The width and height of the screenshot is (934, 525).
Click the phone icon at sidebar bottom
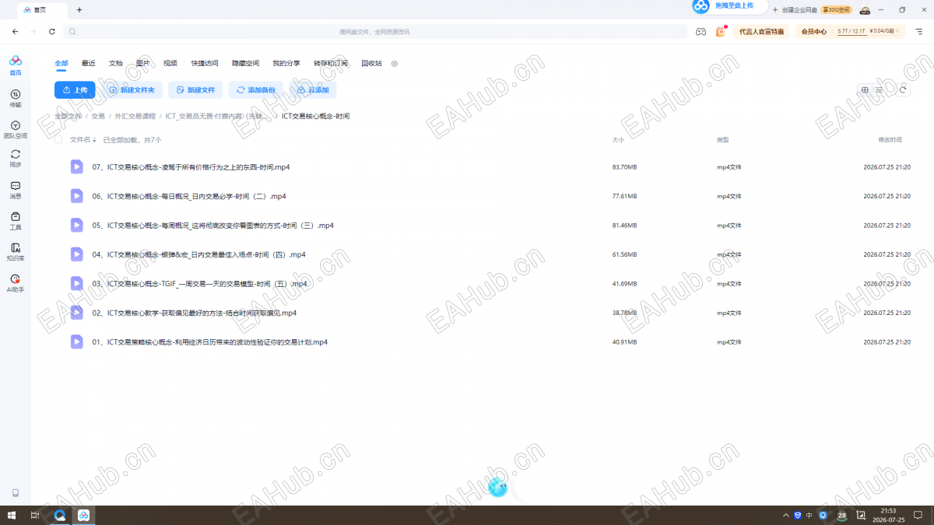click(x=16, y=492)
